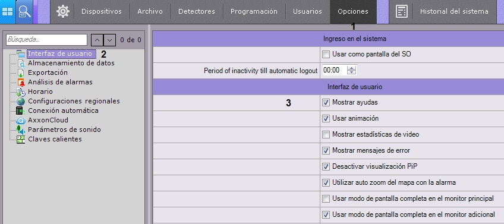Image resolution: width=504 pixels, height=224 pixels.
Task: Switch to the Dispositivos tab
Action: (102, 11)
